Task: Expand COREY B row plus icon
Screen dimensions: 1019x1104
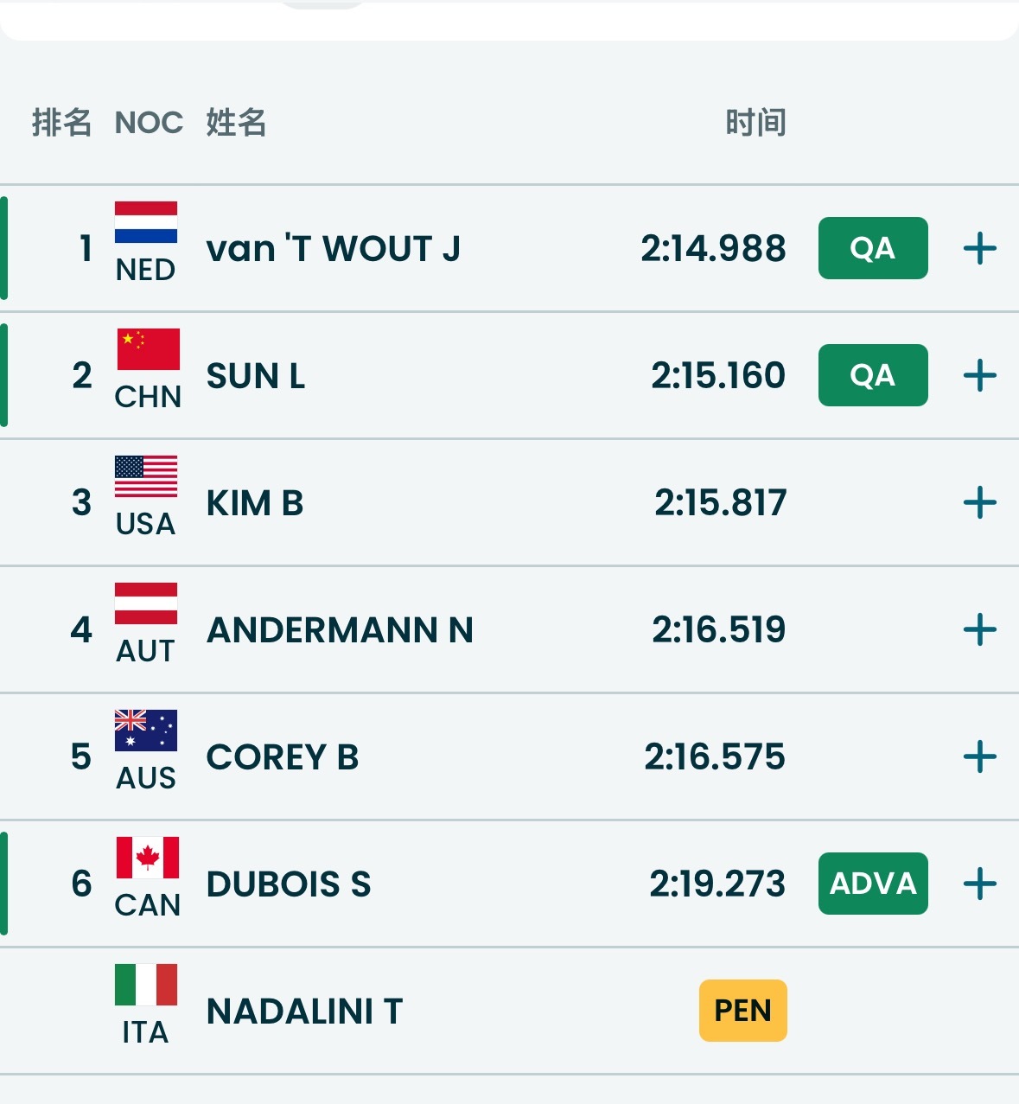Action: (979, 757)
